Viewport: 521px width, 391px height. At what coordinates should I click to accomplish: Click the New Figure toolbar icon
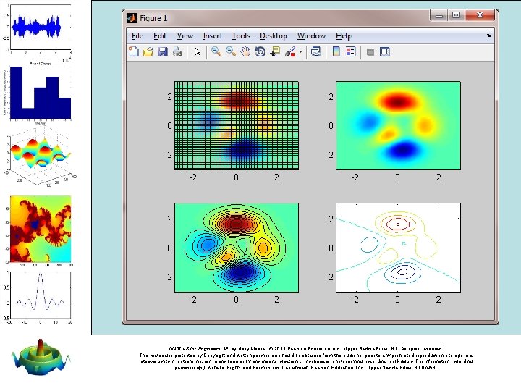[134, 52]
